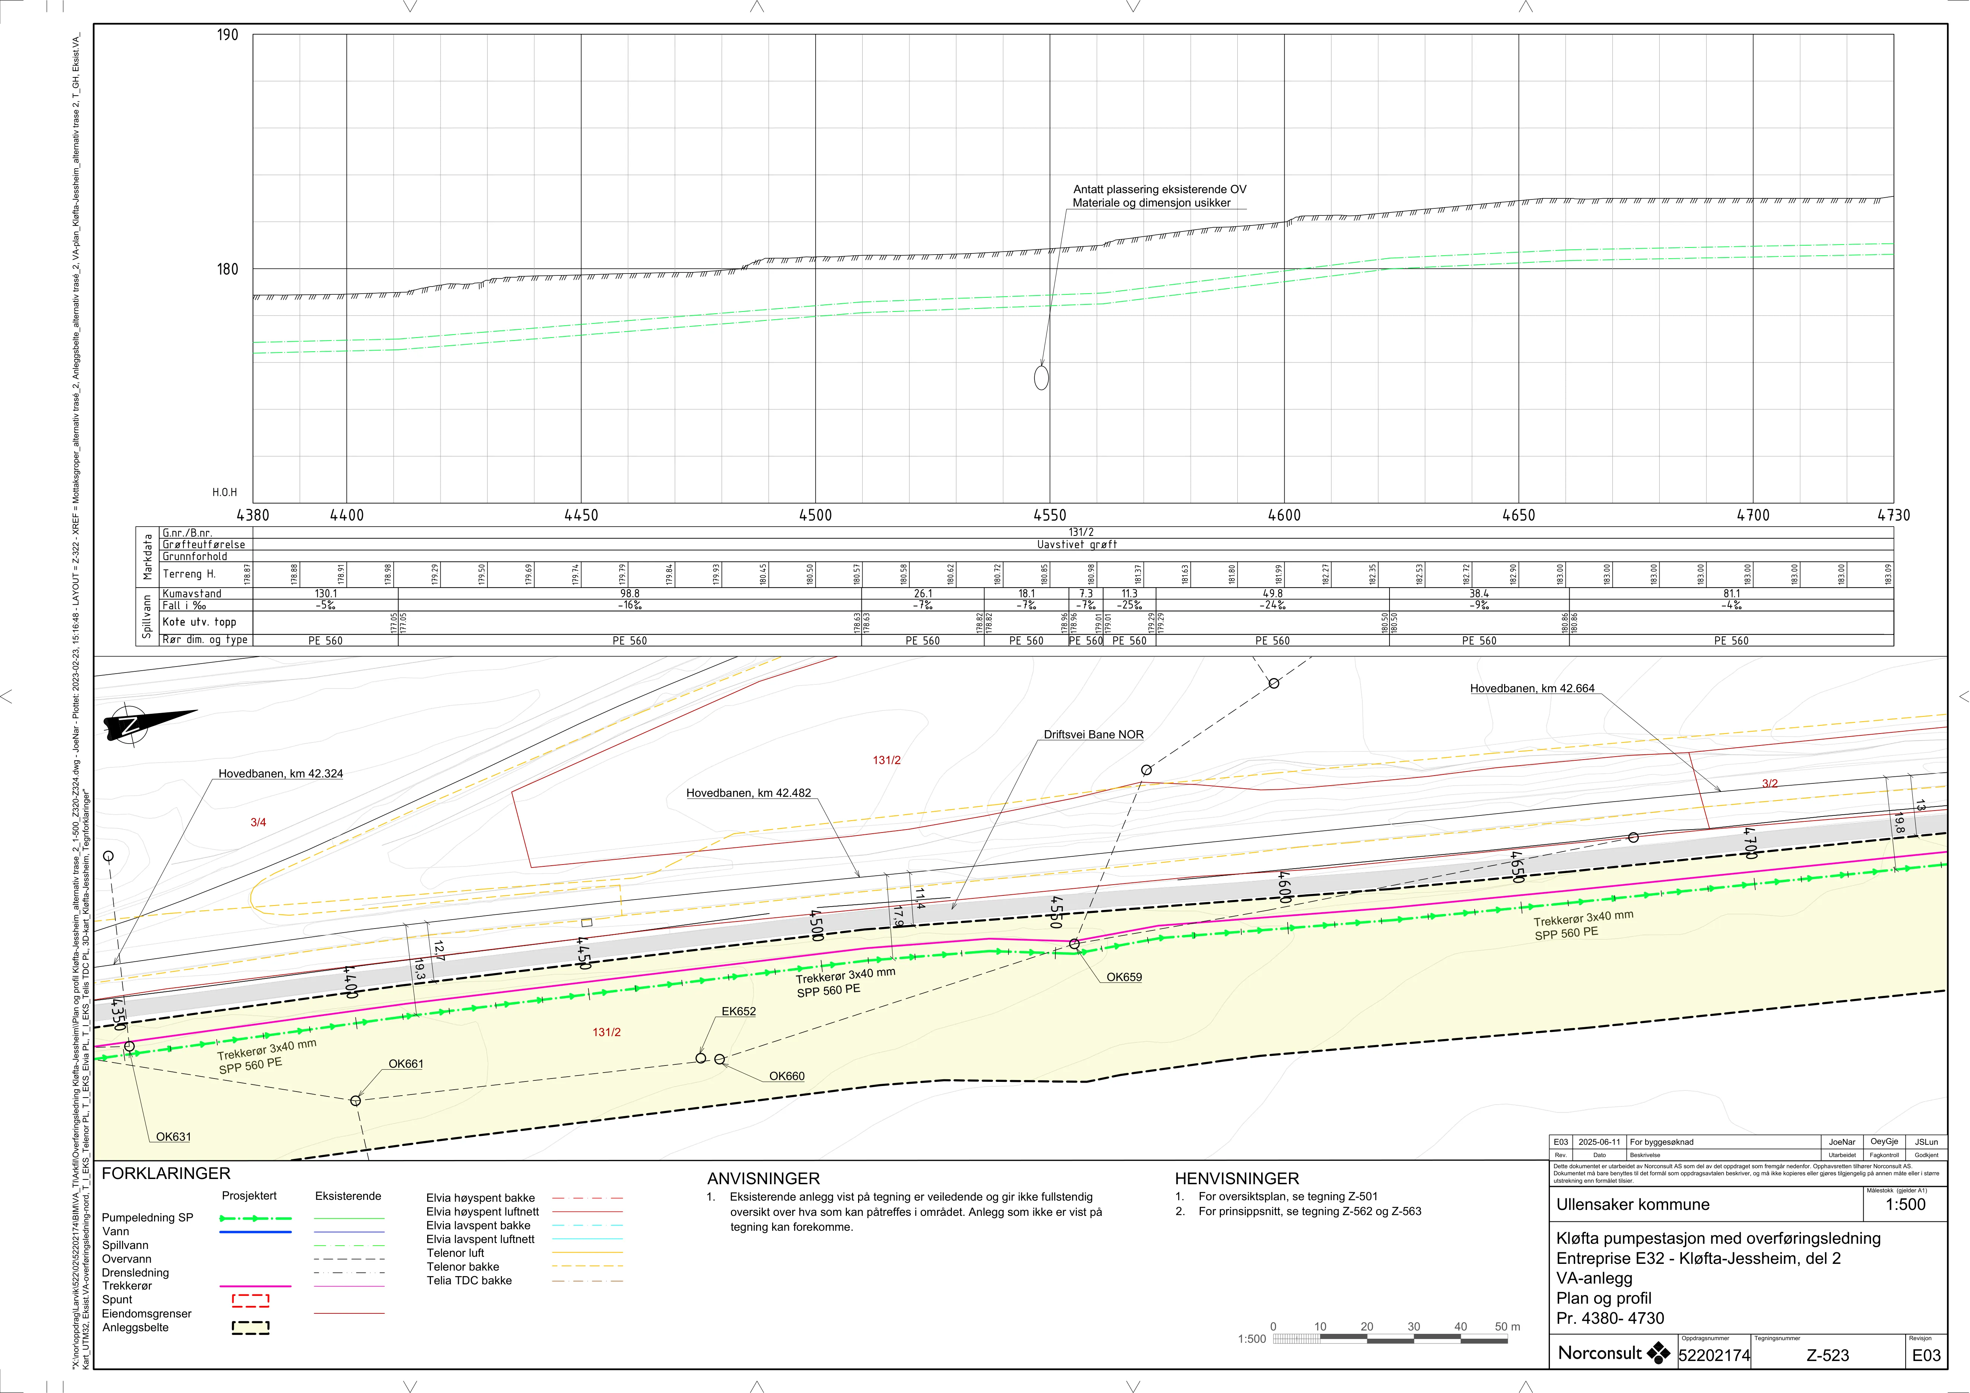The width and height of the screenshot is (1970, 1393).
Task: Click the Anleggsbelte dashed legend box
Action: pyautogui.click(x=250, y=1328)
